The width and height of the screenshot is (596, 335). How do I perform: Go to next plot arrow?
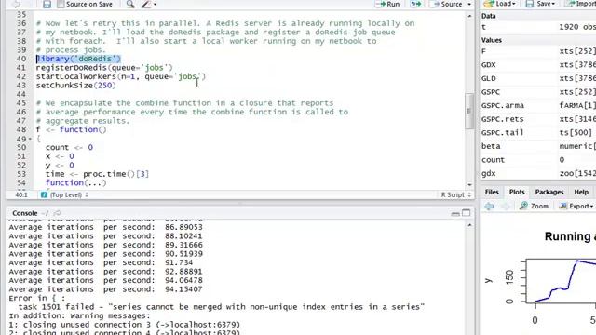(x=505, y=206)
